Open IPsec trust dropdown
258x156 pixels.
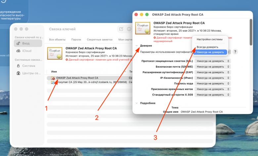pyautogui.click(x=213, y=78)
